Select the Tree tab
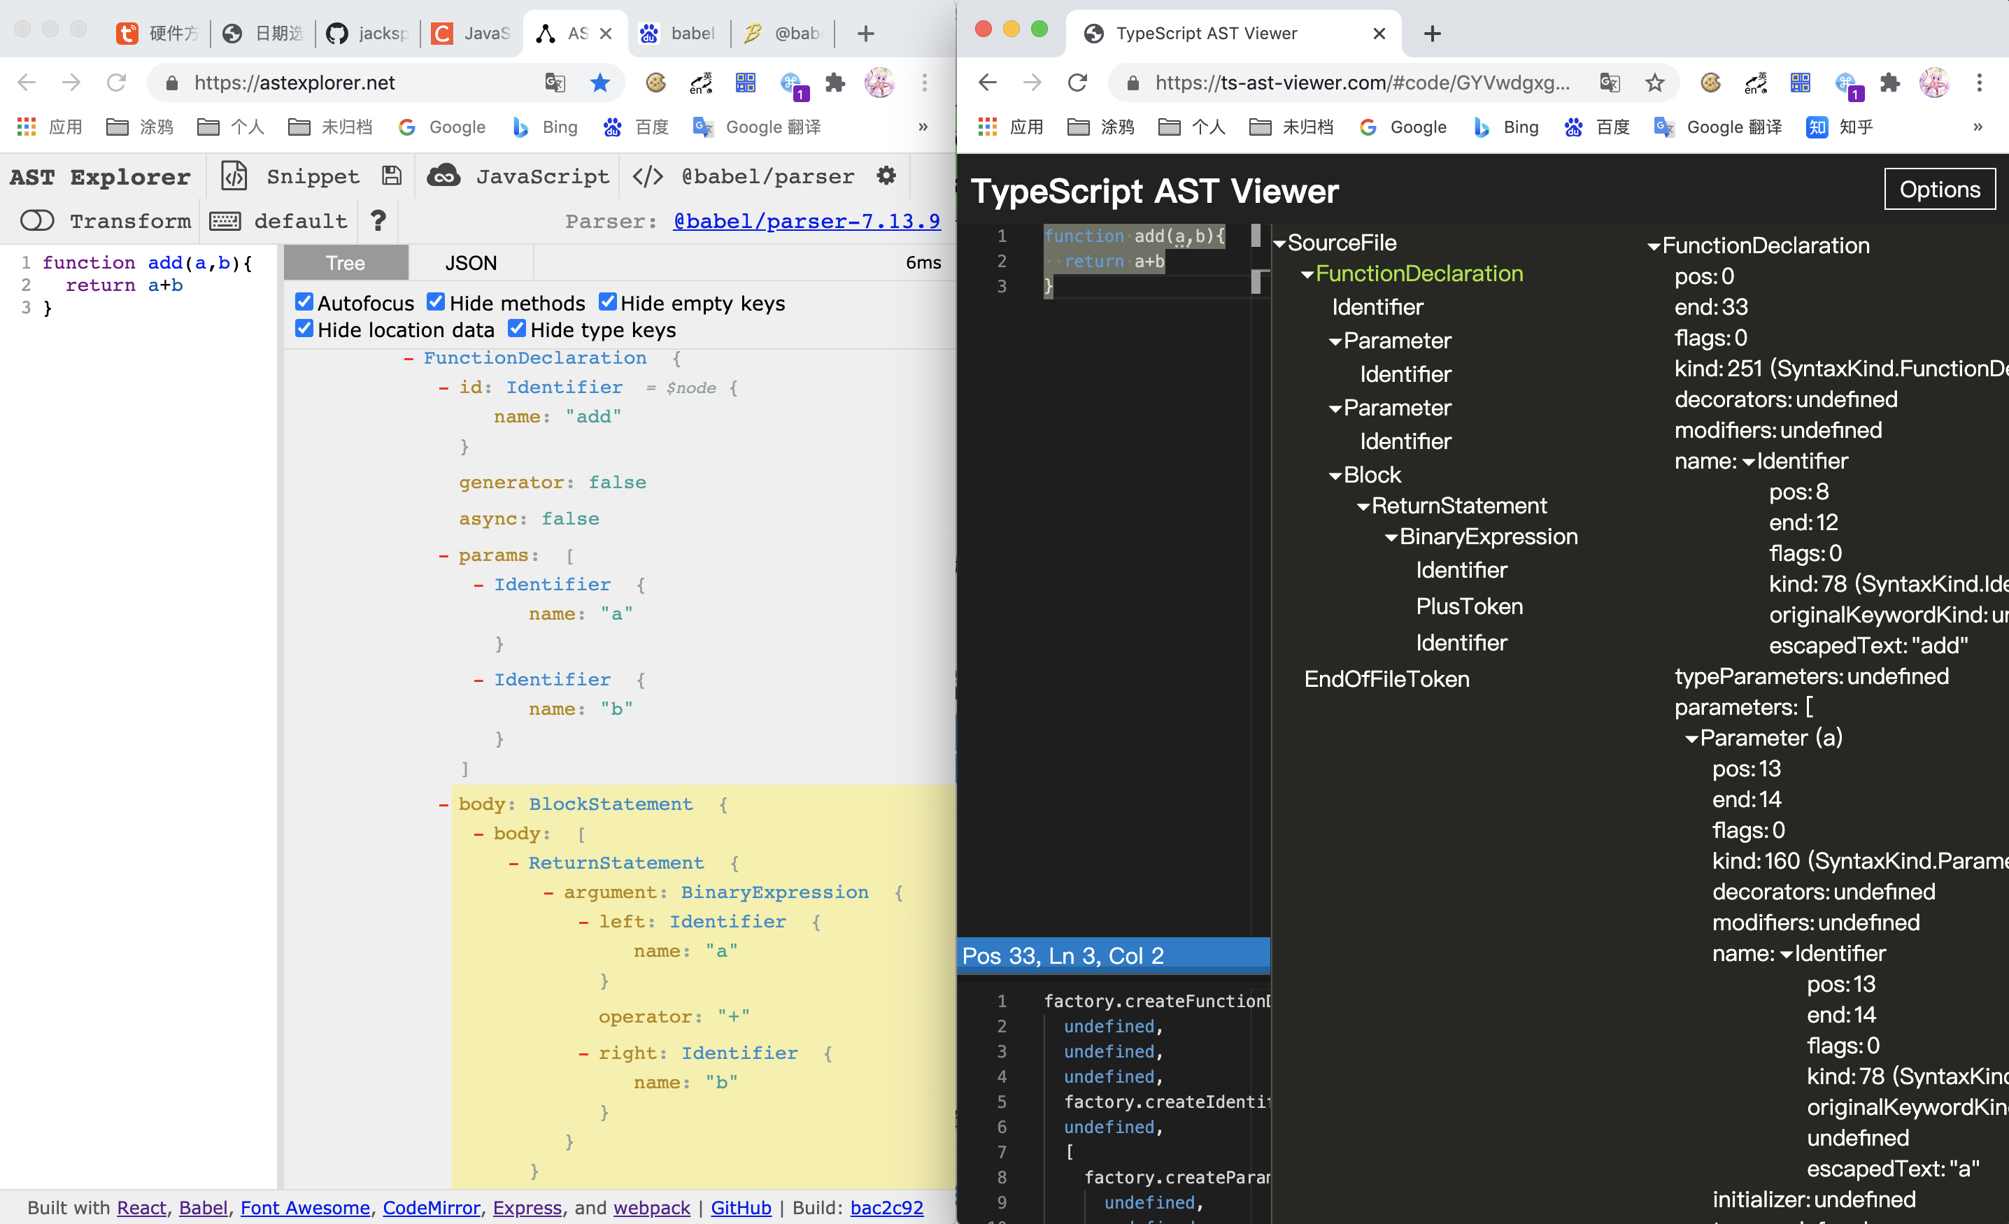The image size is (2009, 1224). [346, 262]
